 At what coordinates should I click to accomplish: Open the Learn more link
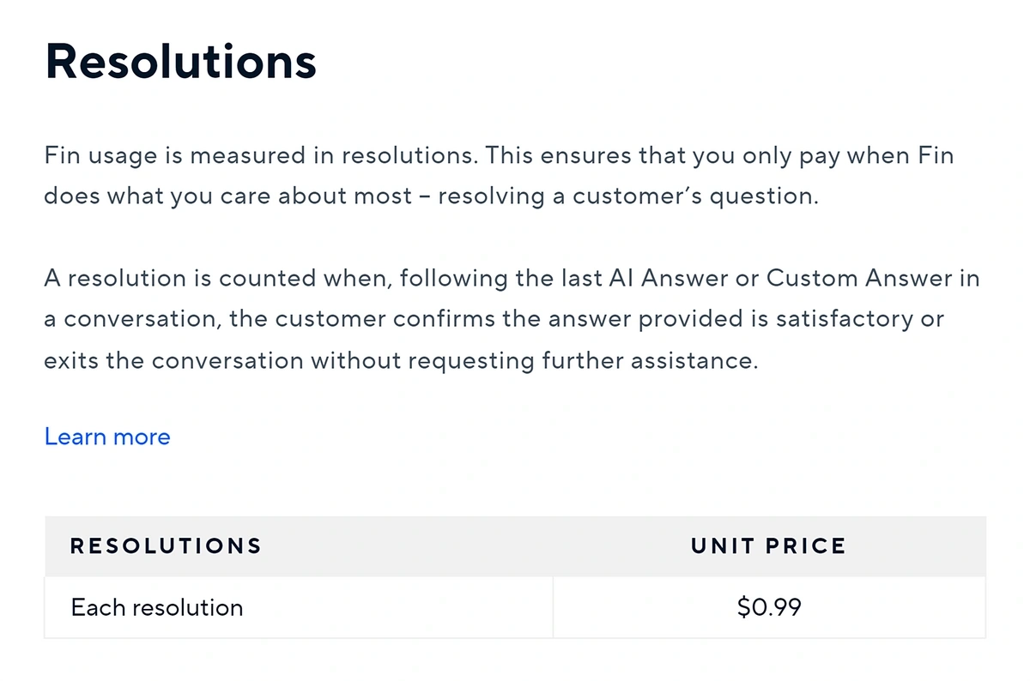coord(107,437)
